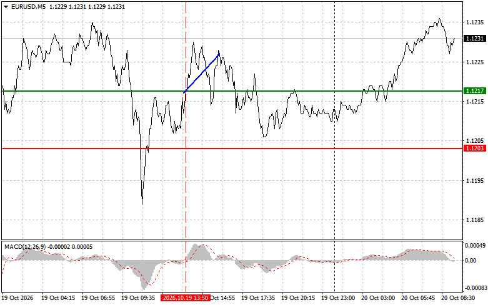Click the MACD 0.00 zero level label
This screenshot has width=488, height=305.
click(x=471, y=260)
